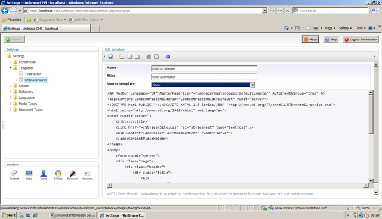Screen dimensions: 382x219
Task: Click the Add to Favorites star icon
Action: [29, 20]
